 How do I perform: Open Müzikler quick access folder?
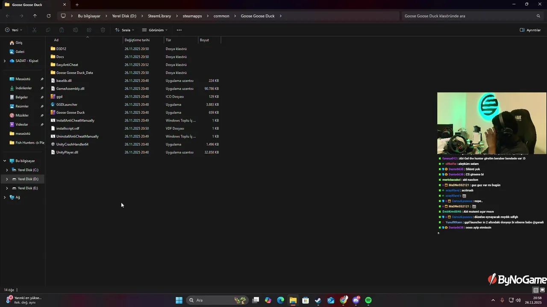pyautogui.click(x=22, y=116)
